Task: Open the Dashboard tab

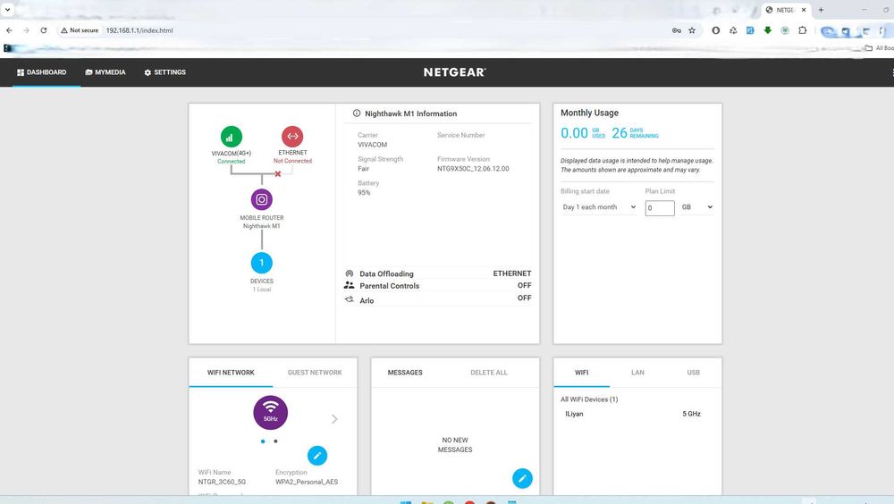Action: pos(42,72)
